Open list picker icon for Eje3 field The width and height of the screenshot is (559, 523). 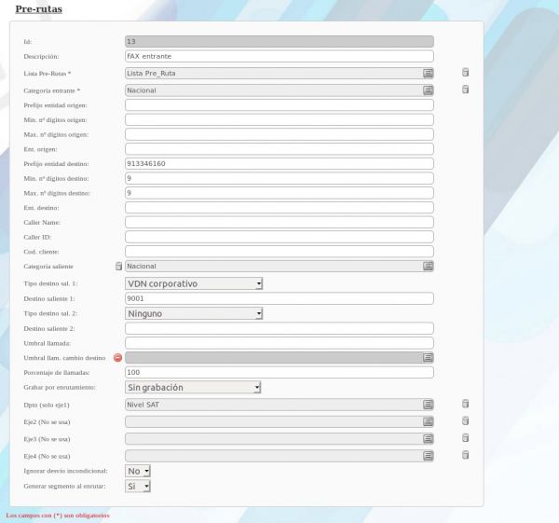pyautogui.click(x=428, y=439)
